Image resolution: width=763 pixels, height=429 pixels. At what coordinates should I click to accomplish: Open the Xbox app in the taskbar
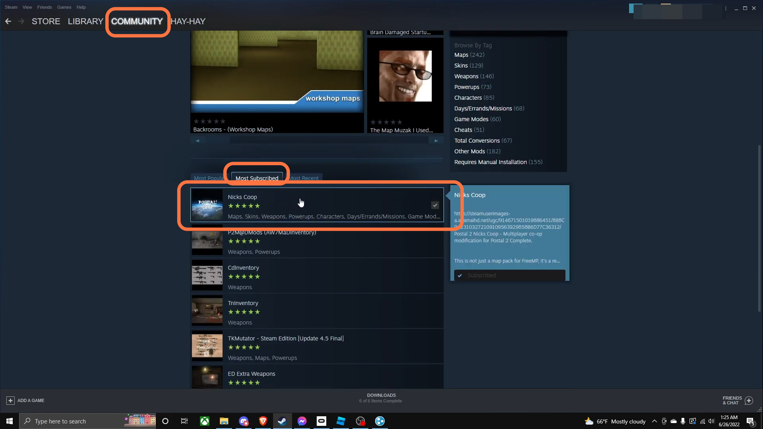[205, 421]
